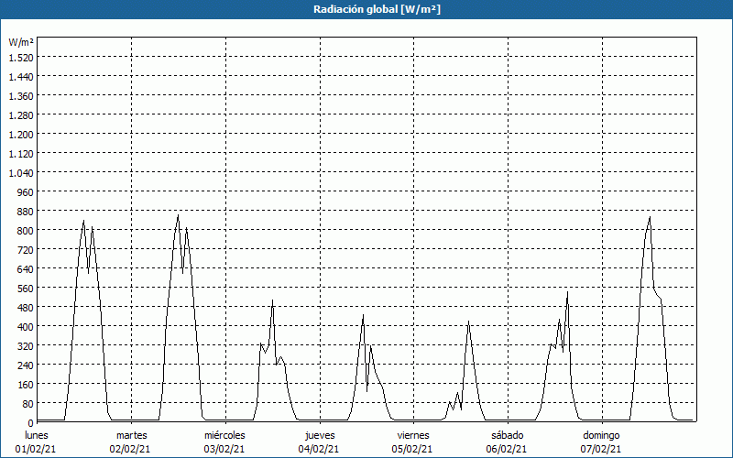733x458 pixels.
Task: Select the 1.120 y-axis value
Action: [21, 154]
